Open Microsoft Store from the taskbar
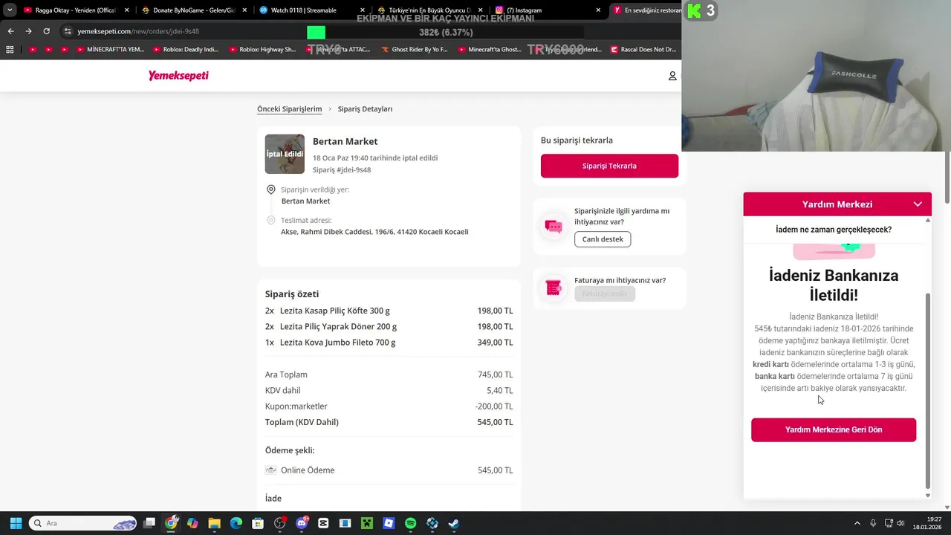This screenshot has width=951, height=535. 258,523
